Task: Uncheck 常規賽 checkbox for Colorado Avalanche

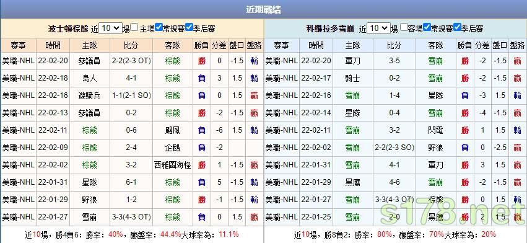Action: point(427,27)
